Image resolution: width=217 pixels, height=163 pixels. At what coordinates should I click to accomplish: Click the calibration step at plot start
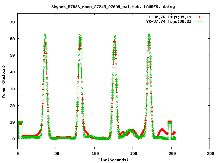click(20, 123)
